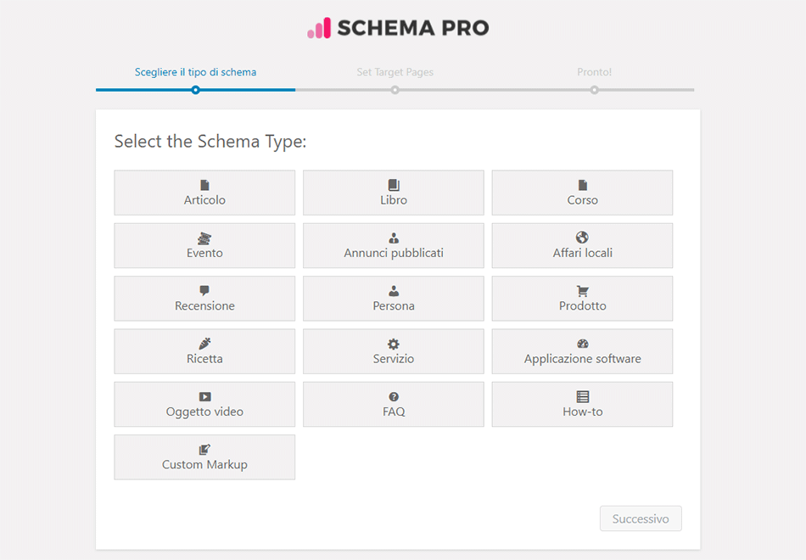Click the Schema Pro logo

pos(399,28)
